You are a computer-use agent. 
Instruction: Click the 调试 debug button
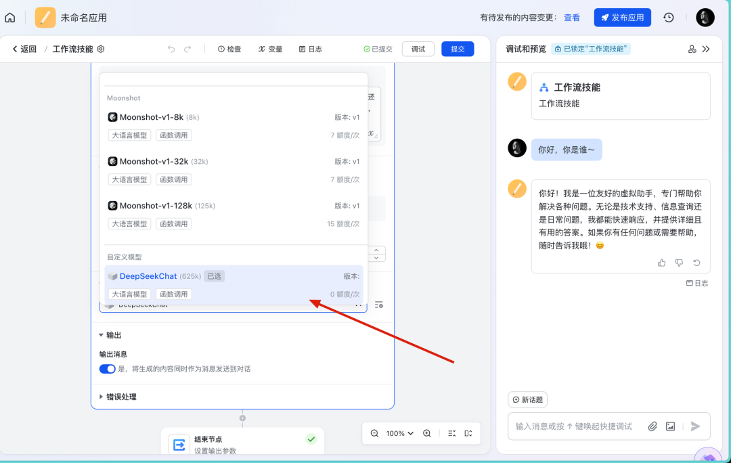click(x=418, y=49)
